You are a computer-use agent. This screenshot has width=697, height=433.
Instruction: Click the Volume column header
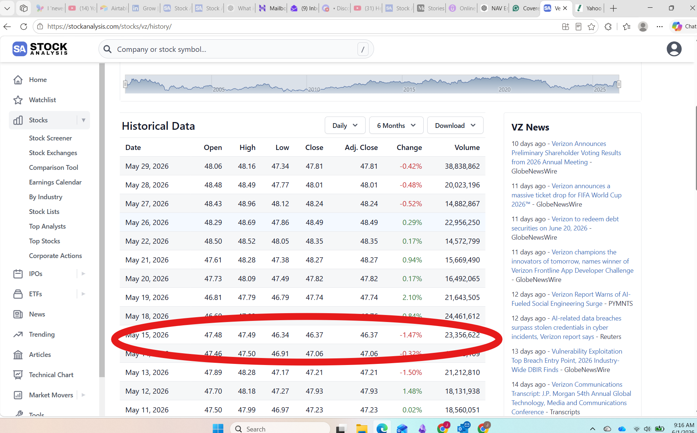coord(467,147)
